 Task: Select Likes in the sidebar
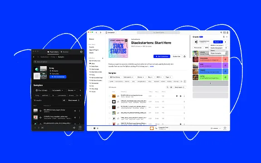pos(92,64)
